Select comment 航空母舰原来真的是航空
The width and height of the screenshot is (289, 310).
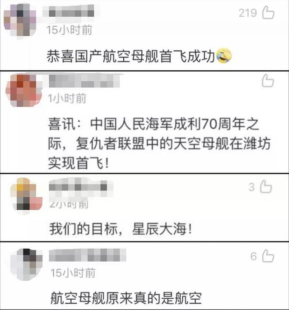click(x=126, y=298)
